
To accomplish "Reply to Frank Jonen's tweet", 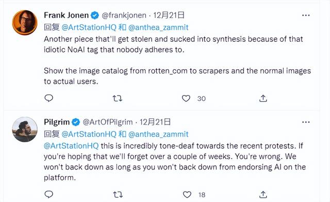I will click(49, 98).
